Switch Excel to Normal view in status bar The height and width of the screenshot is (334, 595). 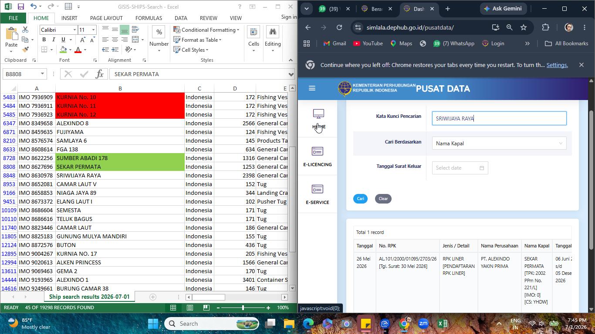(173, 307)
